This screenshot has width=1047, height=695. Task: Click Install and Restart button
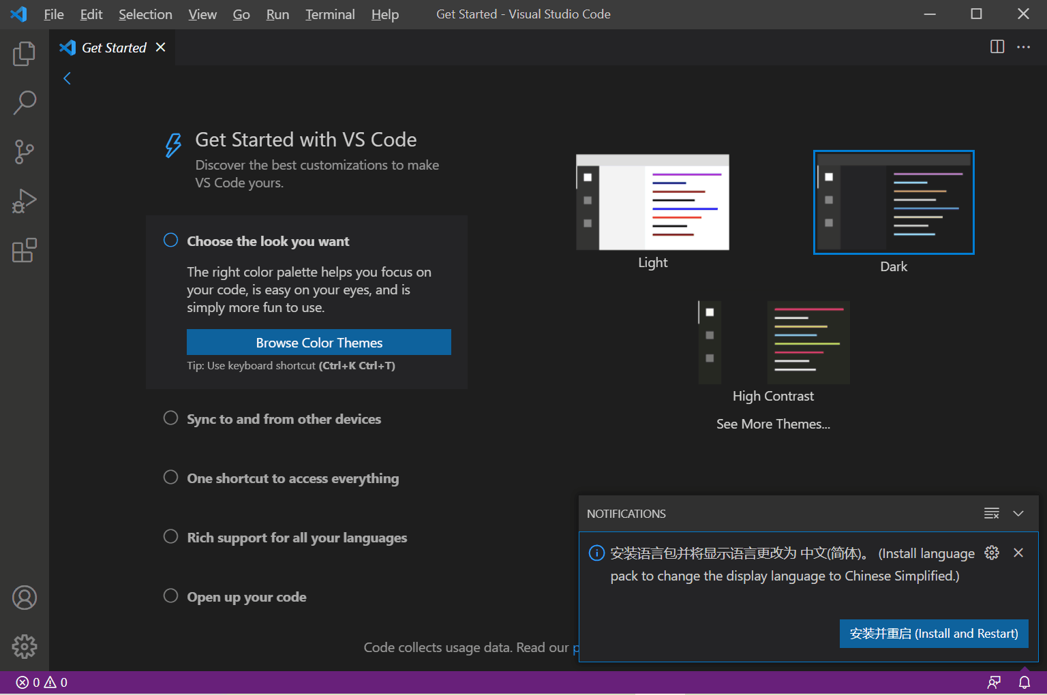[934, 634]
